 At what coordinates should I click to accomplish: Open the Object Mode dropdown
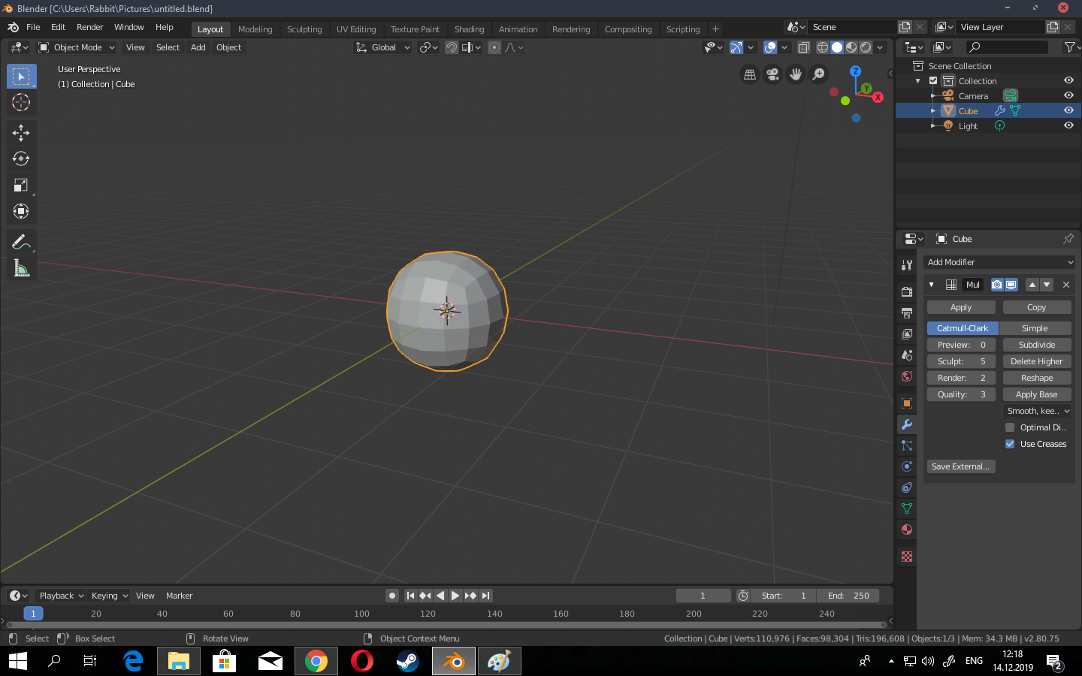coord(77,47)
